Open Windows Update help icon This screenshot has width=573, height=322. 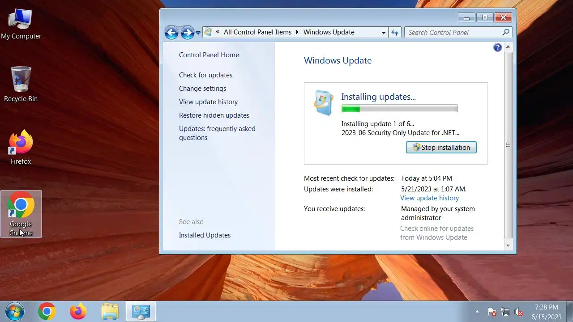click(497, 48)
